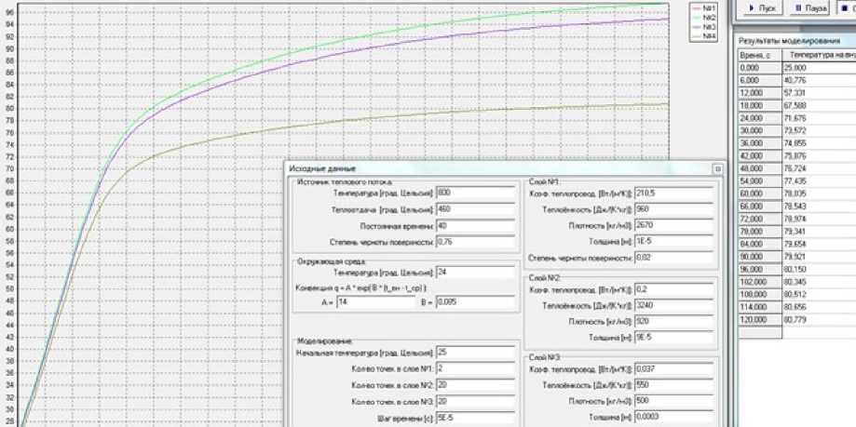Select the 71,676 temperature cell
Image resolution: width=856 pixels, height=427 pixels.
(819, 118)
